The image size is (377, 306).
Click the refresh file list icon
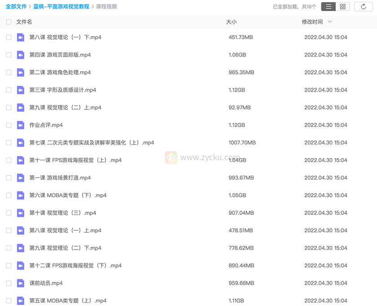click(363, 7)
